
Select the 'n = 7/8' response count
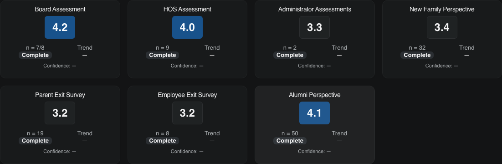point(35,48)
